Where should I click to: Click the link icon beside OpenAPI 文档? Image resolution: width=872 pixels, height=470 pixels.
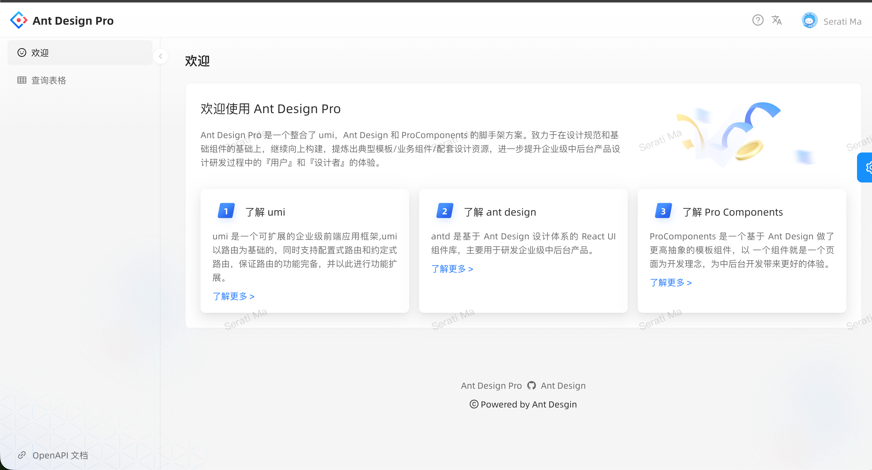coord(22,455)
